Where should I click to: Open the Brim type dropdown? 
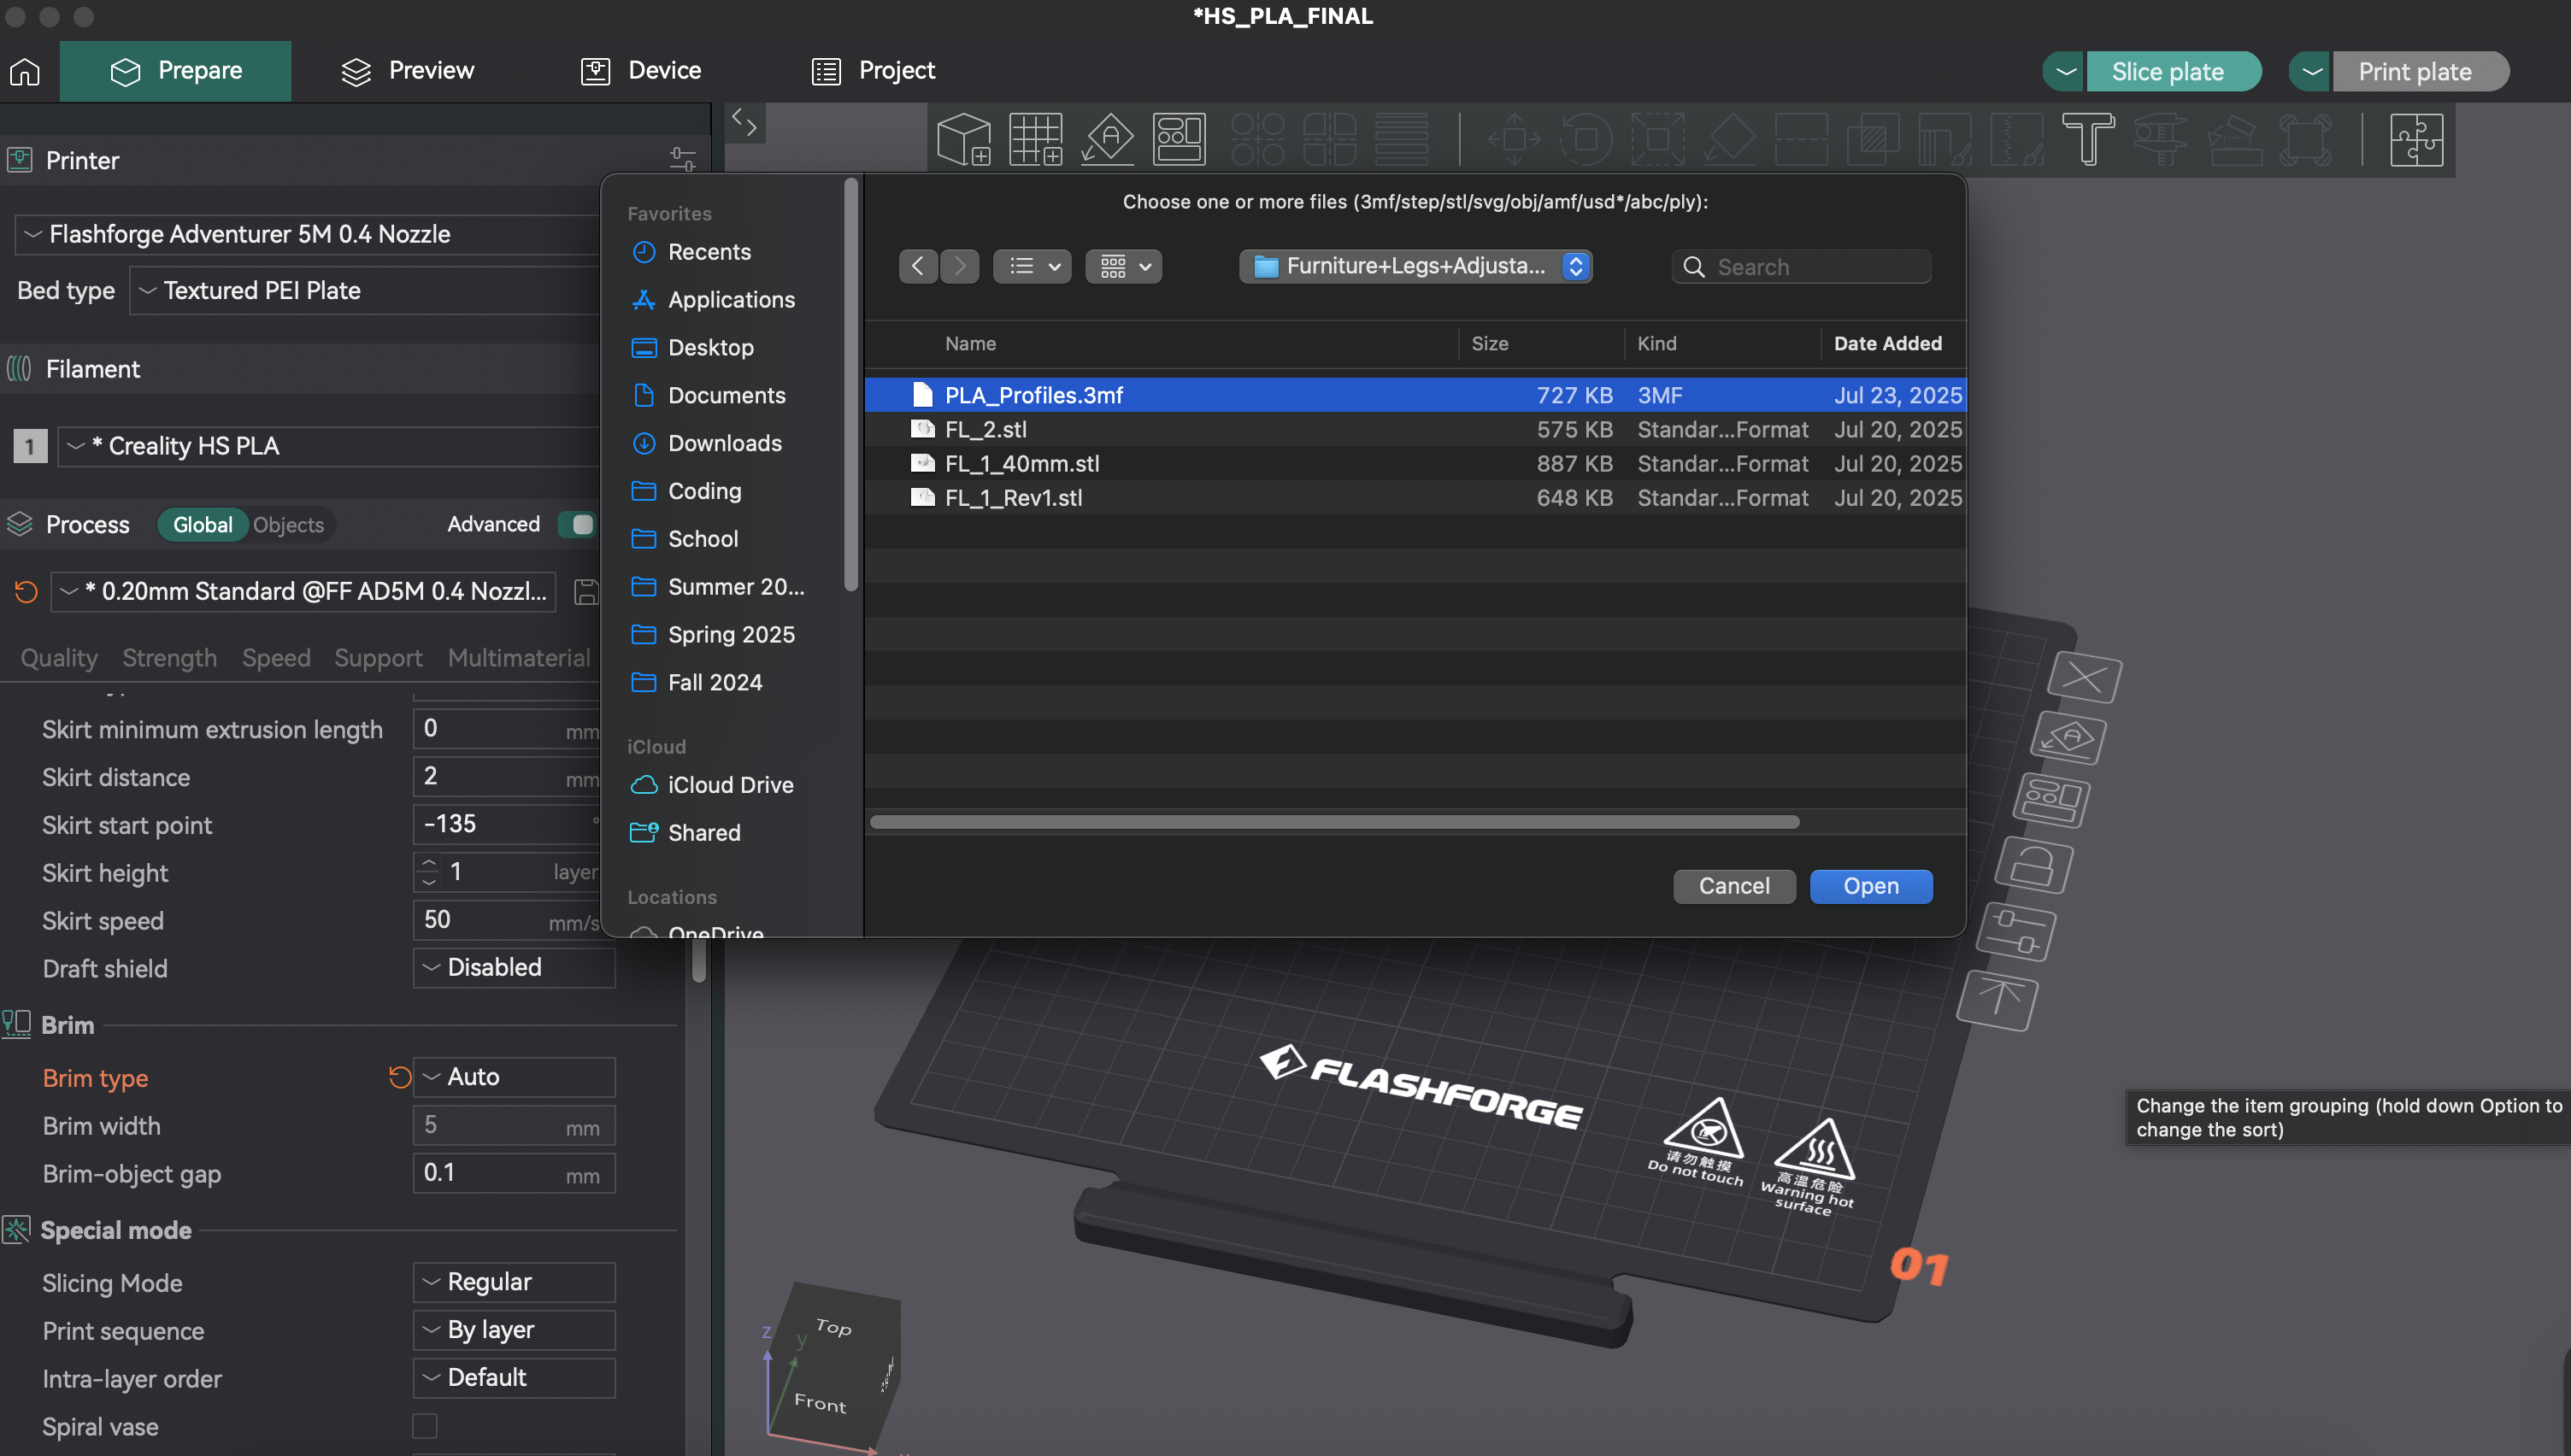coord(514,1077)
